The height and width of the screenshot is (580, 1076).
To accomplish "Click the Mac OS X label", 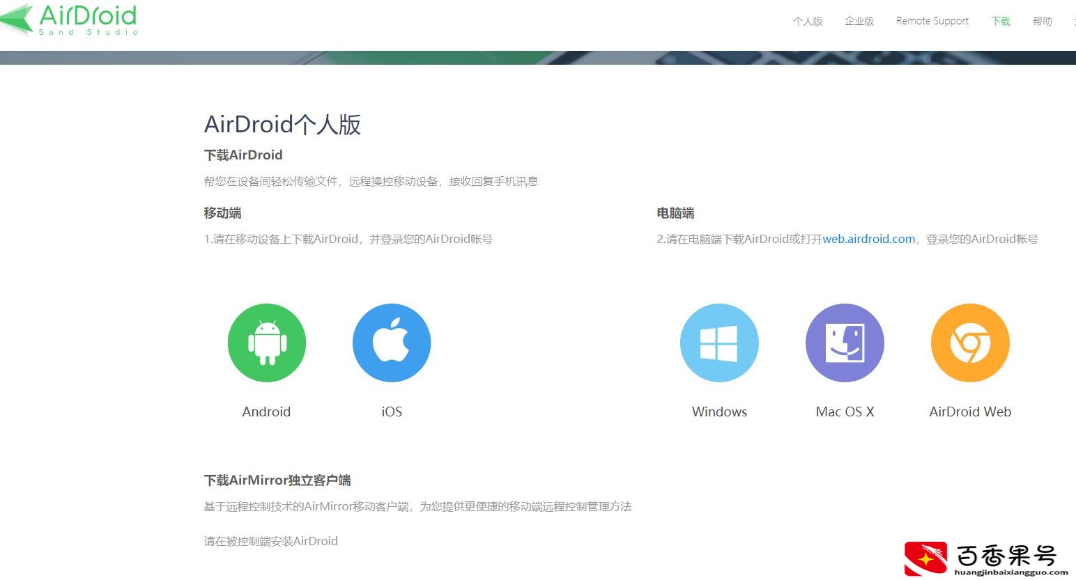I will click(x=845, y=412).
